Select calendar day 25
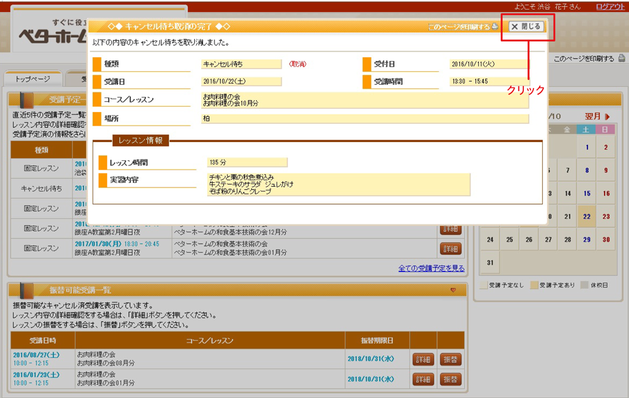Screen dimensions: 629x398 [509, 240]
